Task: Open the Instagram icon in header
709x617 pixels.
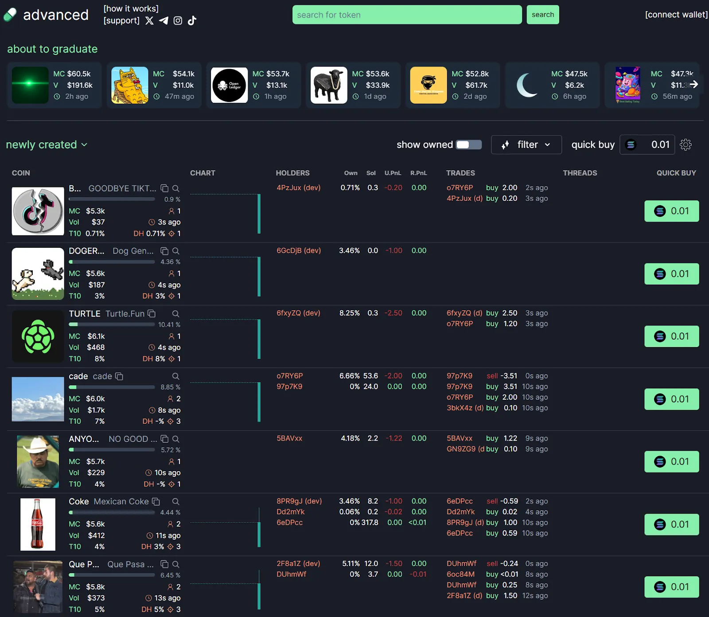Action: pos(178,21)
